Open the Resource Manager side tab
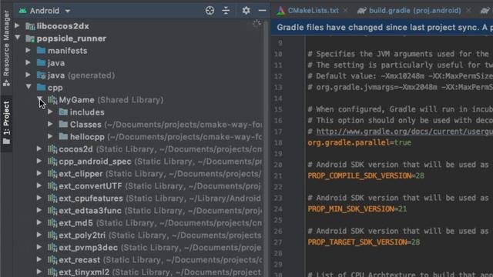The height and width of the screenshot is (277, 493). tap(6, 48)
